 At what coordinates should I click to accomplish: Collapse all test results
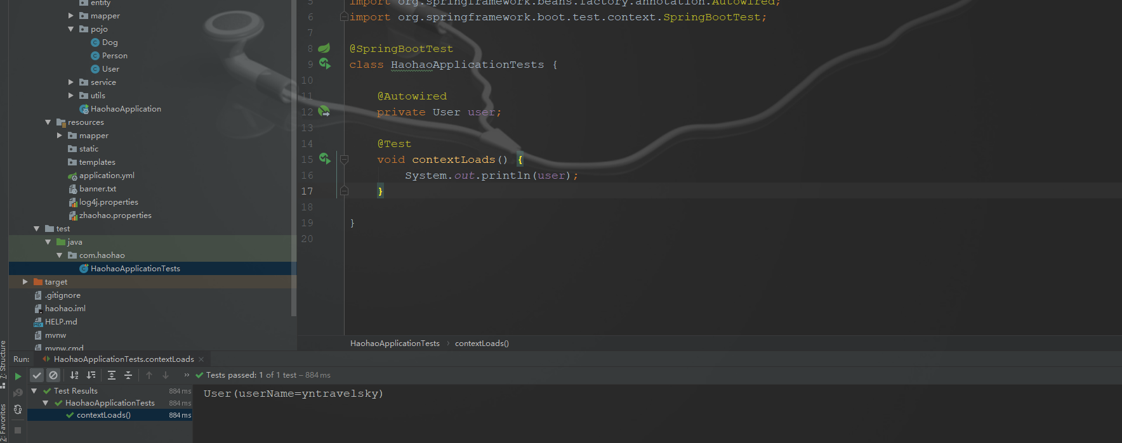pyautogui.click(x=128, y=375)
